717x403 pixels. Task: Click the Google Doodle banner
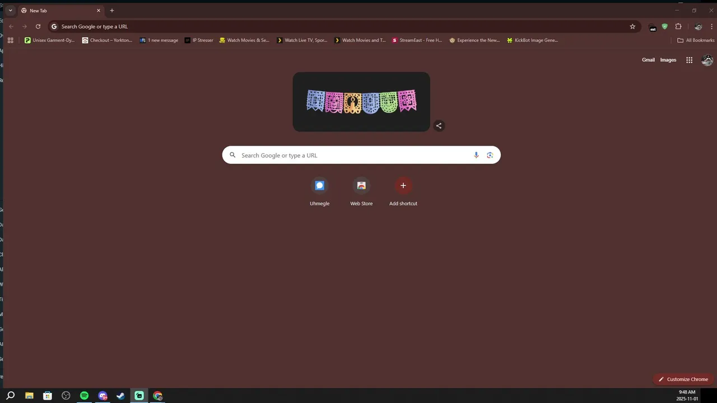[361, 102]
